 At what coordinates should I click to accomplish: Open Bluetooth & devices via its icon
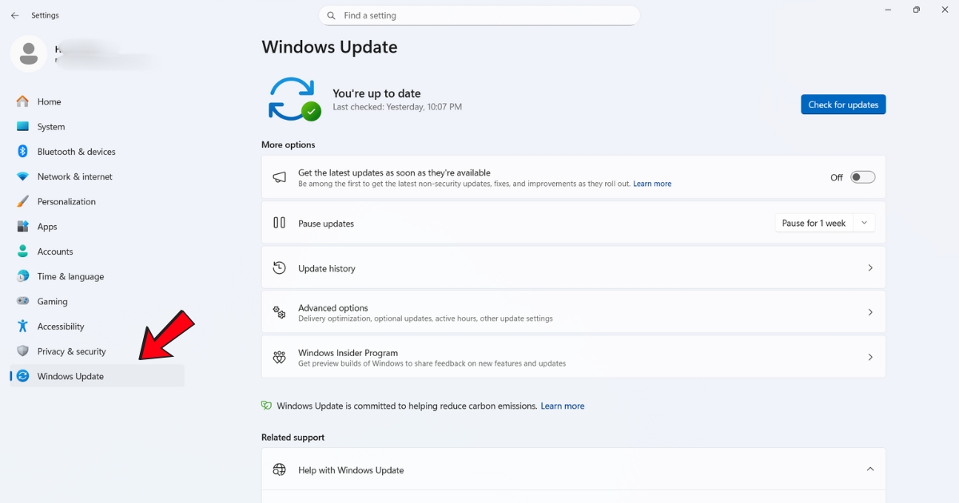click(x=22, y=151)
